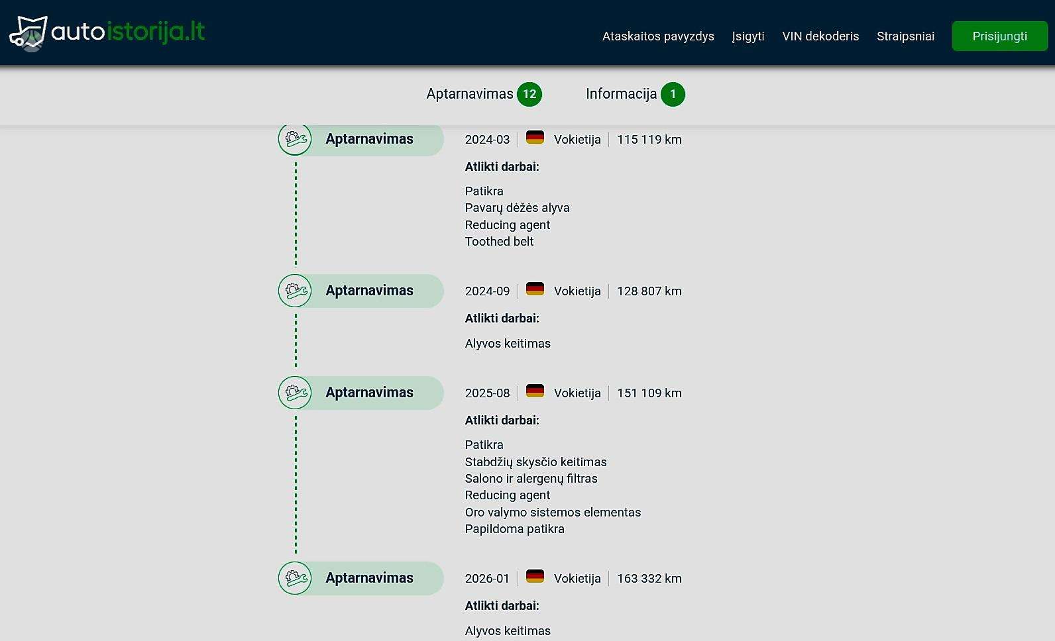Click Reducing agent under 2025-08
The height and width of the screenshot is (641, 1055).
tap(507, 495)
